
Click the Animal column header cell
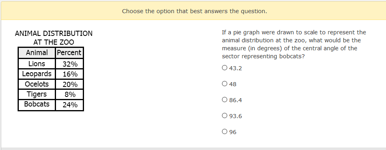(x=37, y=53)
